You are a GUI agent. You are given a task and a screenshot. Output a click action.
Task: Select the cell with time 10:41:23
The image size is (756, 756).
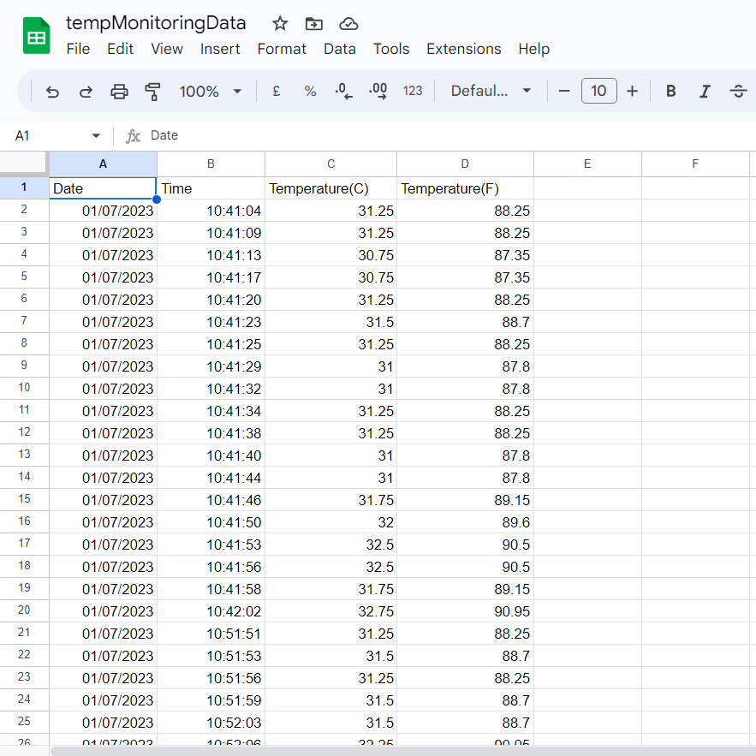[211, 322]
